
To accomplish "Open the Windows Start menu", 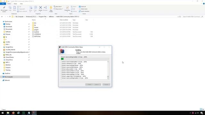I will click(x=3, y=113).
